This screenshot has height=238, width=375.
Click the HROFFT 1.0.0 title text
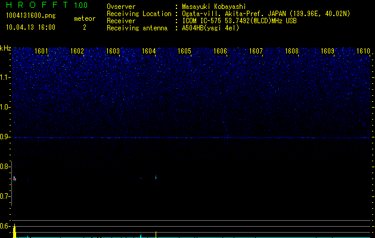[x=47, y=5]
